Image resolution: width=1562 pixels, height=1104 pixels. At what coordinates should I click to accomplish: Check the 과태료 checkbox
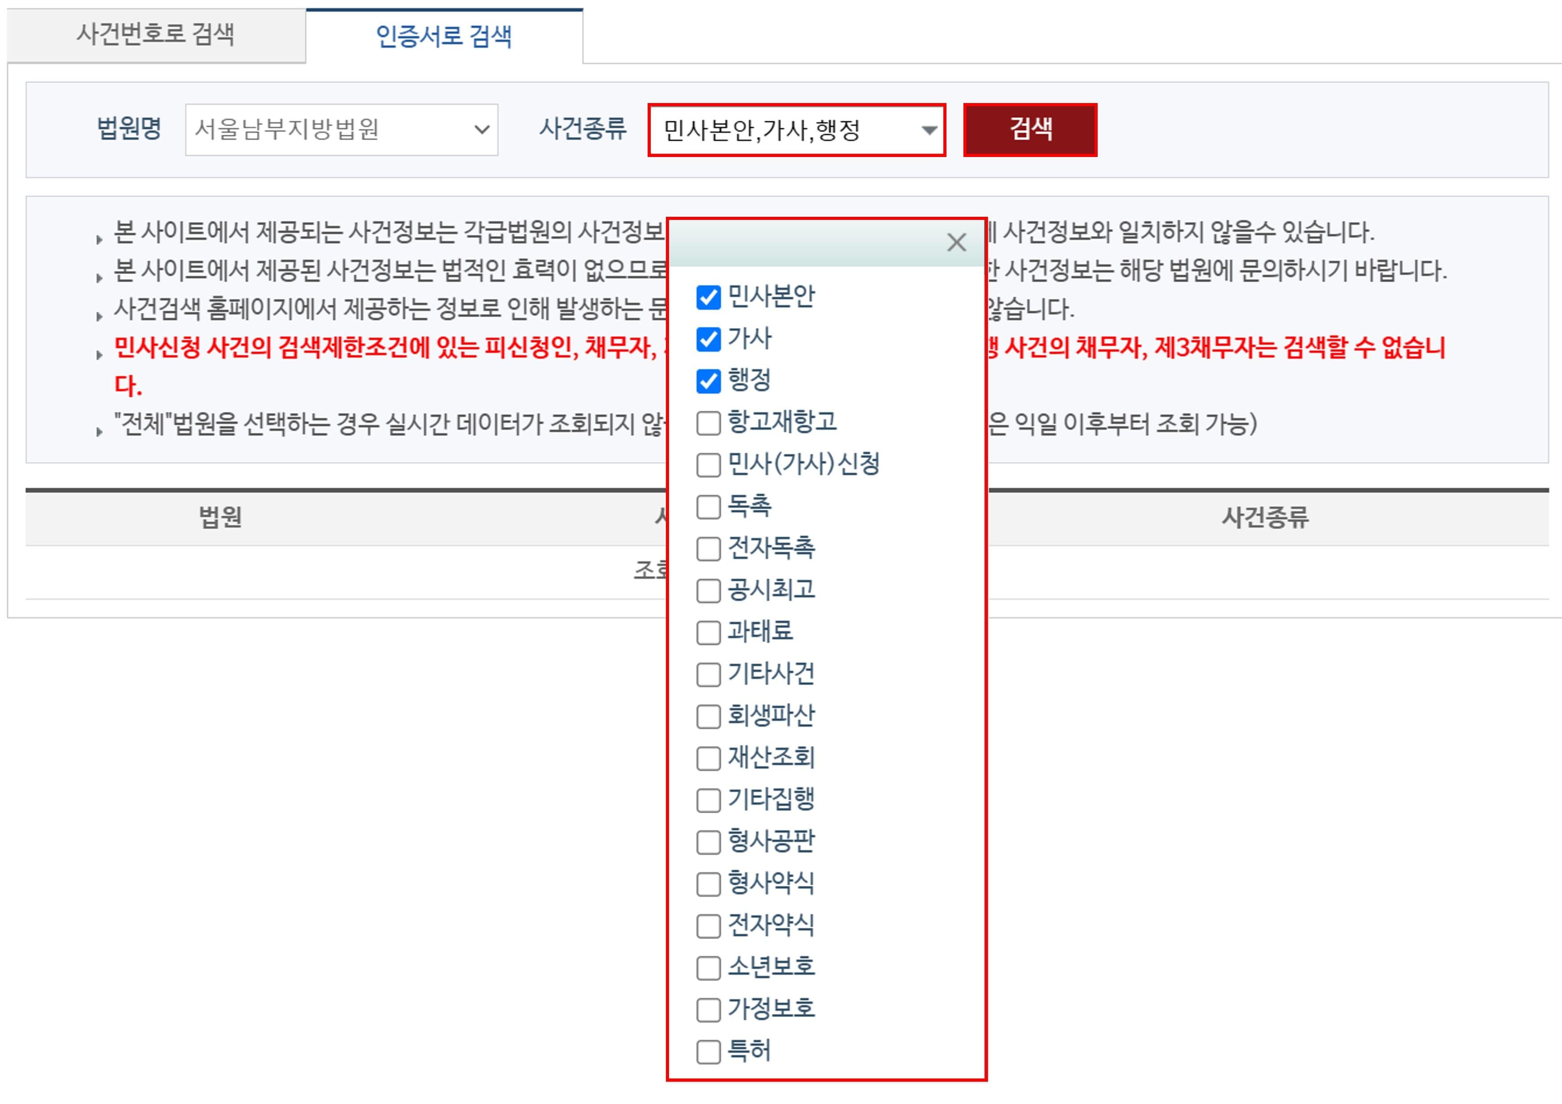708,633
